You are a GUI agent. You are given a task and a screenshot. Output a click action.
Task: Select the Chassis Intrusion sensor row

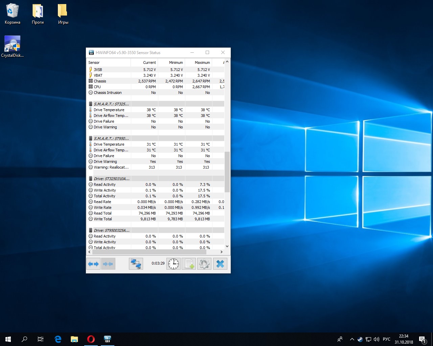[156, 93]
